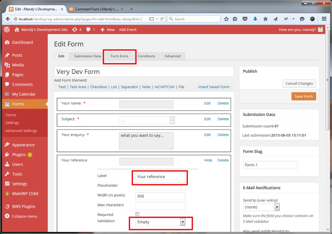Click into the Form Slug text field
Image resolution: width=332 pixels, height=234 pixels.
(270, 165)
